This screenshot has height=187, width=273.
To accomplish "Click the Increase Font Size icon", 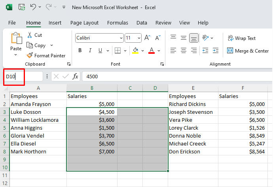I will [147, 38].
